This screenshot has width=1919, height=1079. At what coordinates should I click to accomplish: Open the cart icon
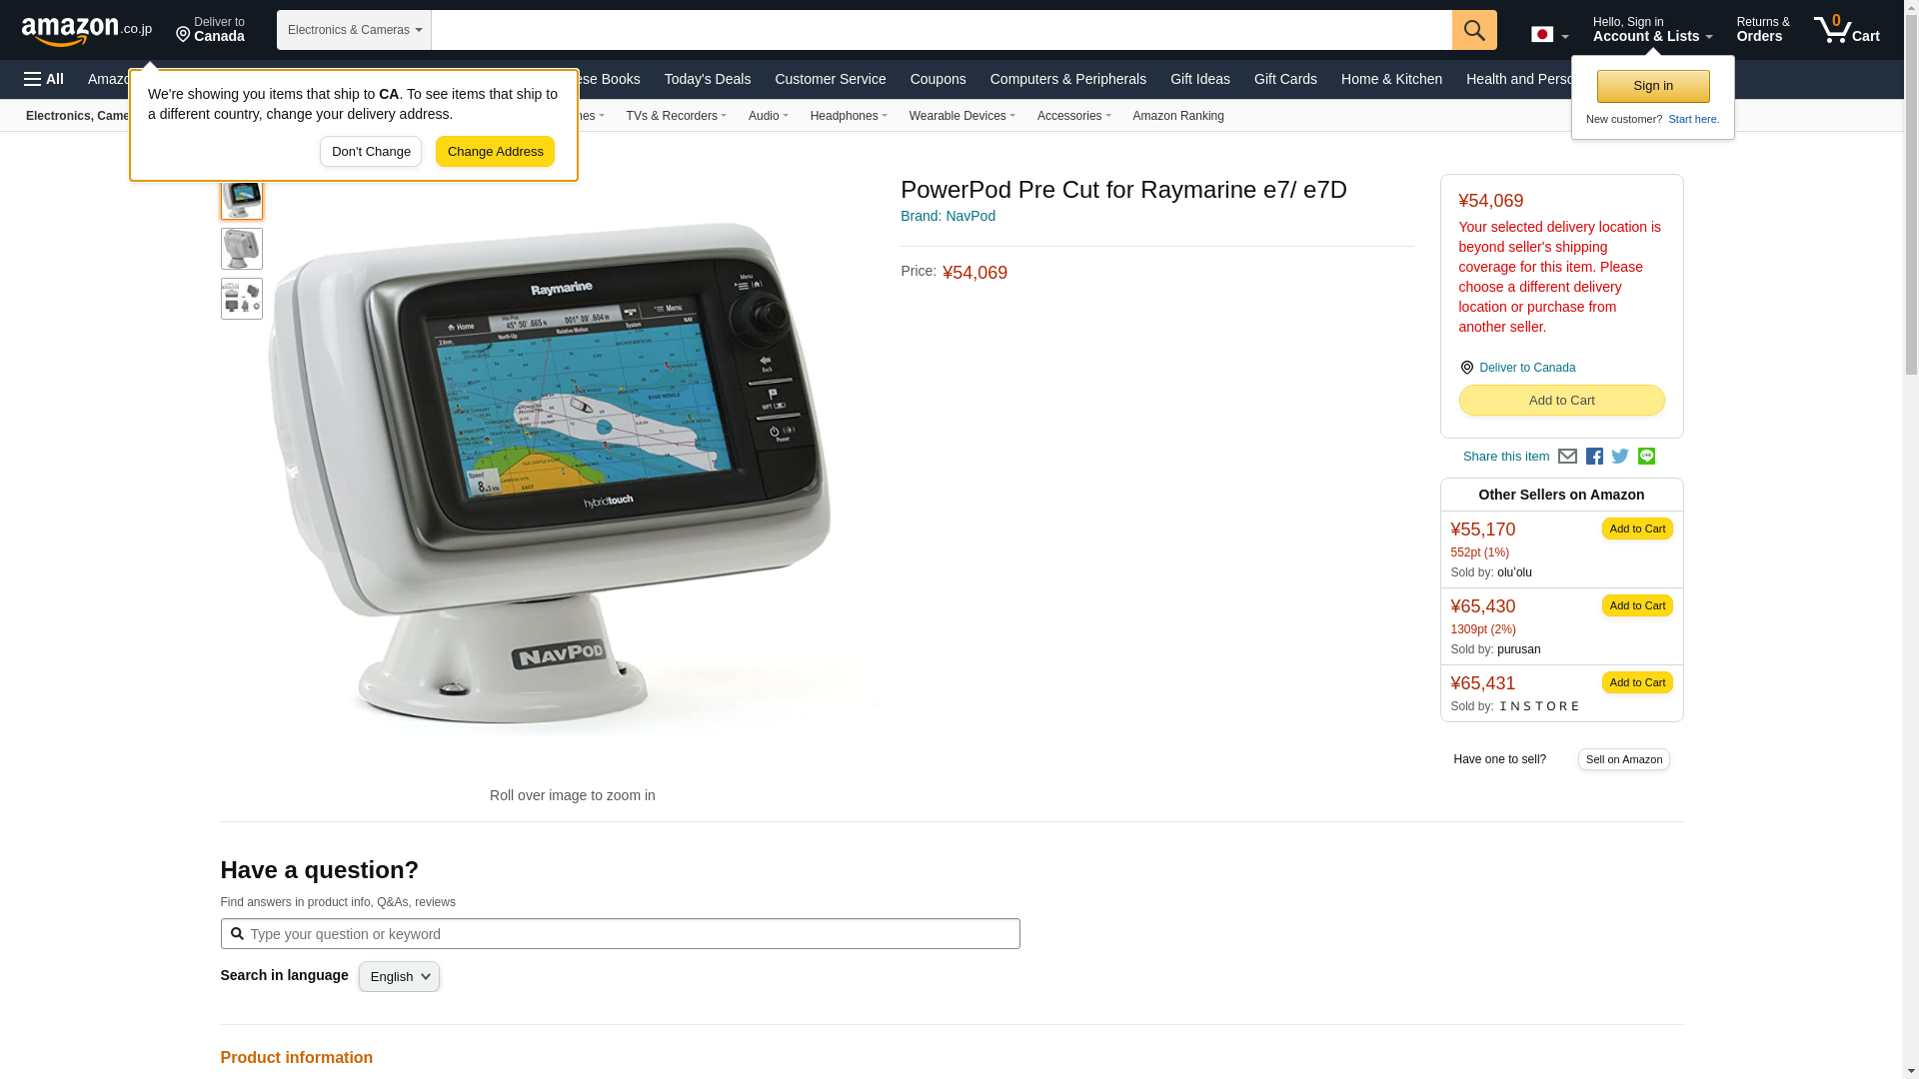coord(1847,30)
